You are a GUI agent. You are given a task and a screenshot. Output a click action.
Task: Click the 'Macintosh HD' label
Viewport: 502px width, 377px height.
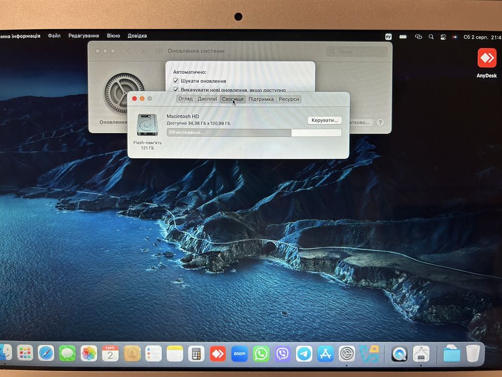pyautogui.click(x=183, y=116)
